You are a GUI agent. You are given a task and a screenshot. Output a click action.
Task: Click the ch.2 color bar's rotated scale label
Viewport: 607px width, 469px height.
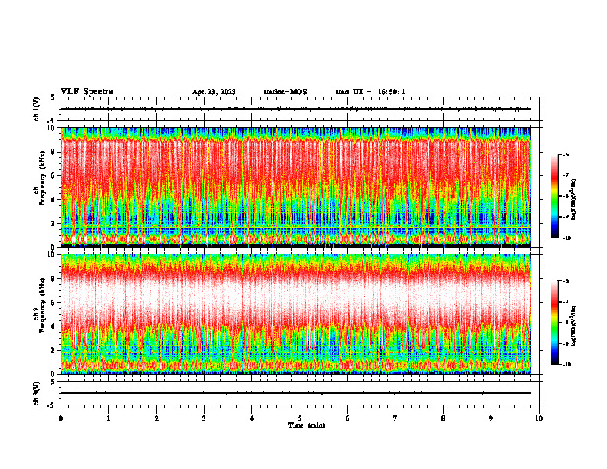pyautogui.click(x=574, y=326)
